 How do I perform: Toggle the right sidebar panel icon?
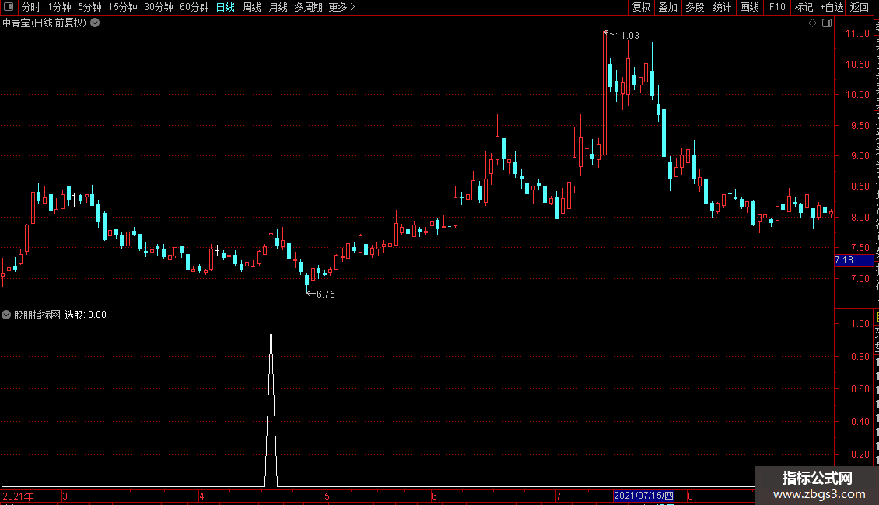pos(826,23)
